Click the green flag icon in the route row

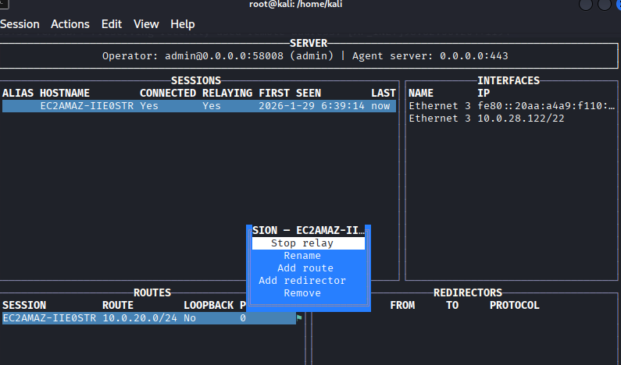pyautogui.click(x=299, y=318)
